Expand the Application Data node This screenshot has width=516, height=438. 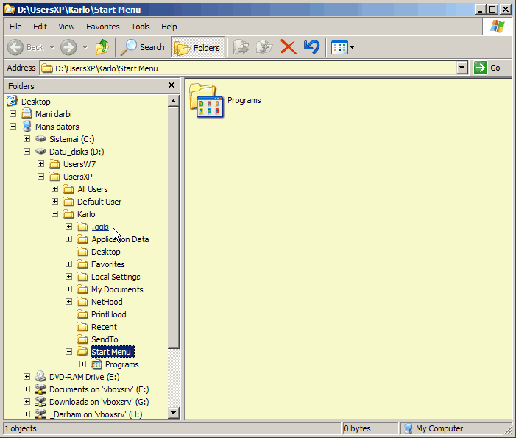[x=68, y=239]
